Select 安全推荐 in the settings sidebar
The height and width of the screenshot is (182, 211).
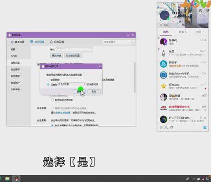click(15, 70)
